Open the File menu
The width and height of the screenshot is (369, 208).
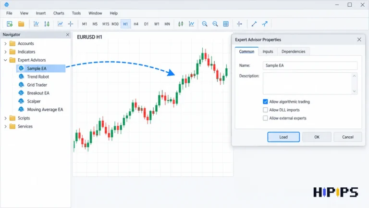(x=9, y=13)
